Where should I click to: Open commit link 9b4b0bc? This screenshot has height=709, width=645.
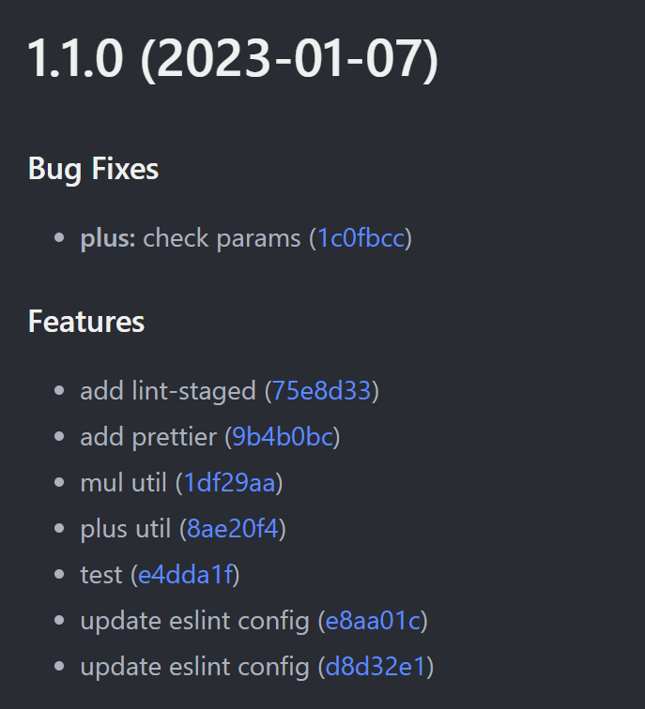click(x=283, y=437)
